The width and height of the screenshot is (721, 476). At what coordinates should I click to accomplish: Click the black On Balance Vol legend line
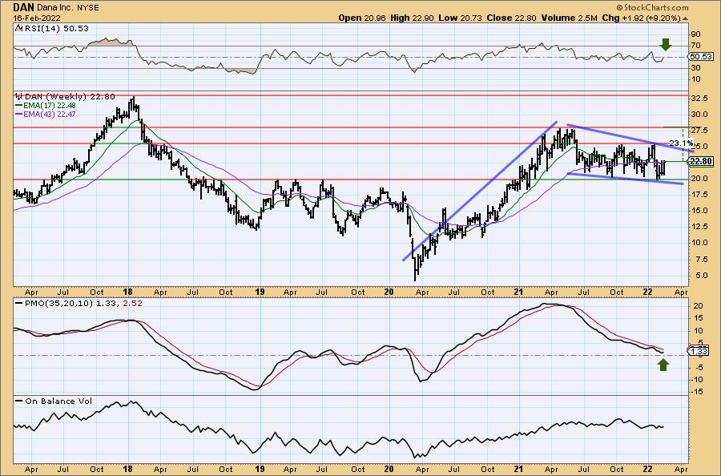coord(19,401)
